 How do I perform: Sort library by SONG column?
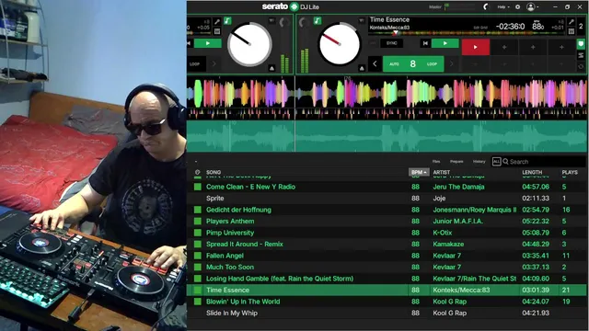coord(214,172)
